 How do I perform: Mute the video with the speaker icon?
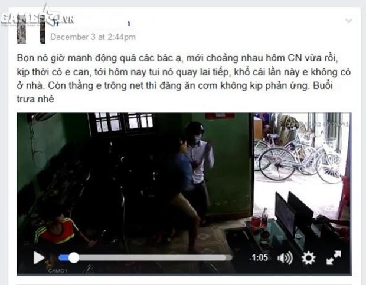(285, 258)
